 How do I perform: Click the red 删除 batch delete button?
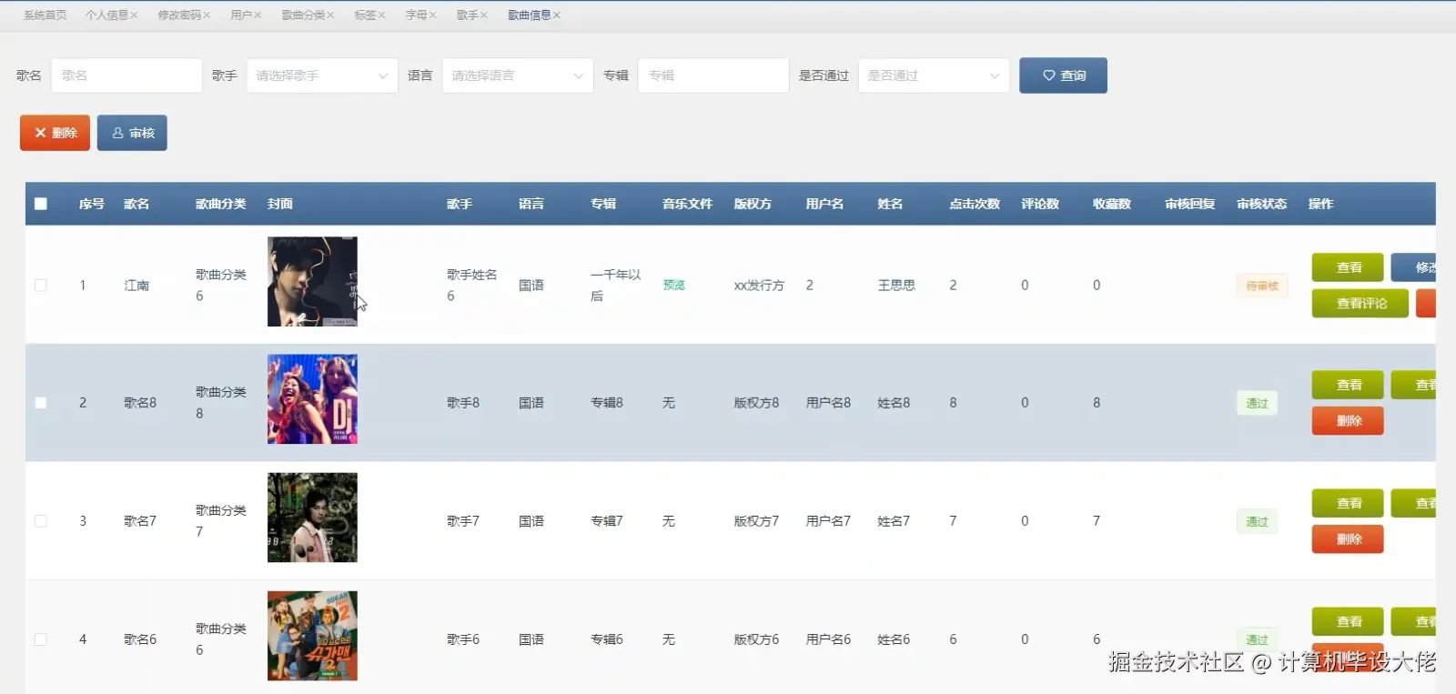55,133
